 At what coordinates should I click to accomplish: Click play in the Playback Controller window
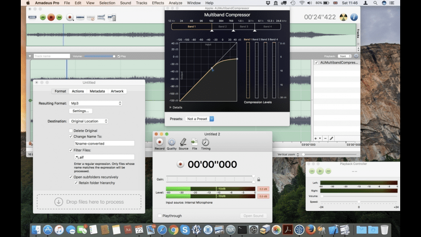(320, 171)
